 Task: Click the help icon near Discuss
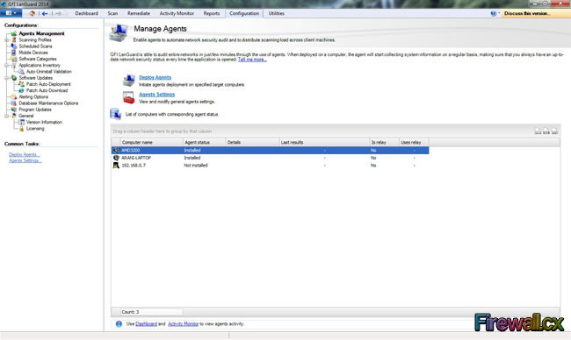493,13
